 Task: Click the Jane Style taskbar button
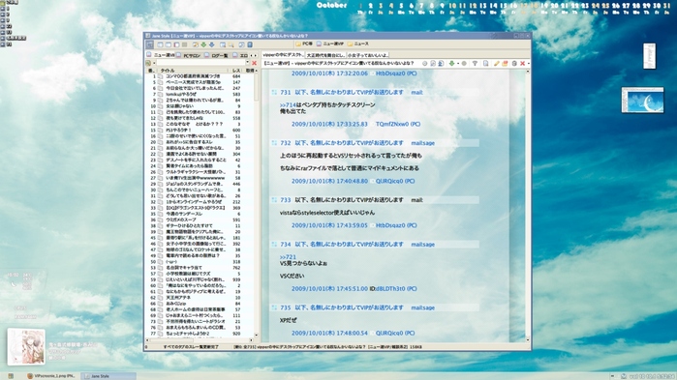click(x=108, y=376)
